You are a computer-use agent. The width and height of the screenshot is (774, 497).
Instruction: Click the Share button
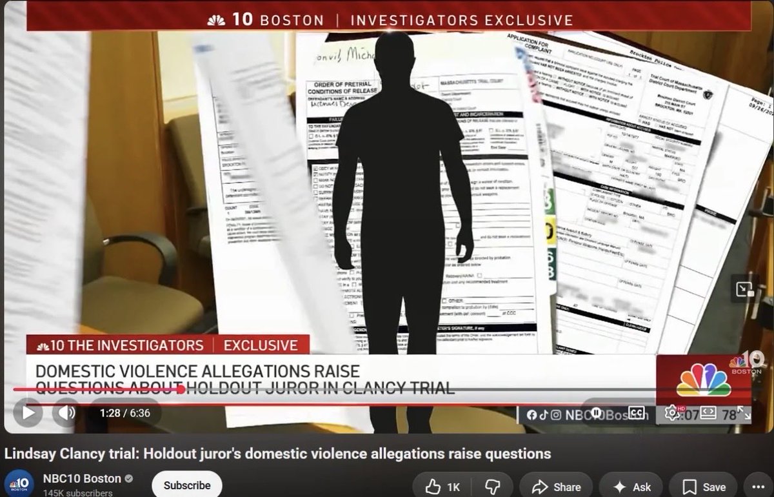(555, 487)
